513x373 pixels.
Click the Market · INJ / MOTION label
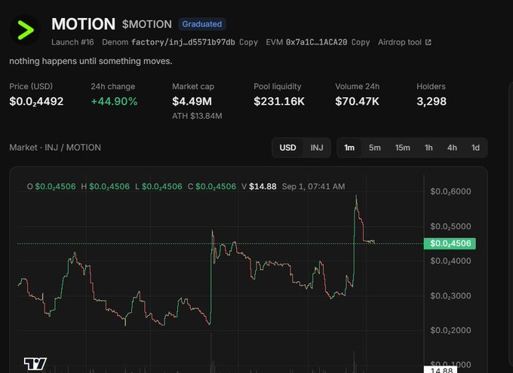pos(55,148)
